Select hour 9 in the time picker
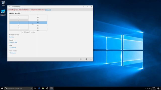161x90 pixels. 19,28
